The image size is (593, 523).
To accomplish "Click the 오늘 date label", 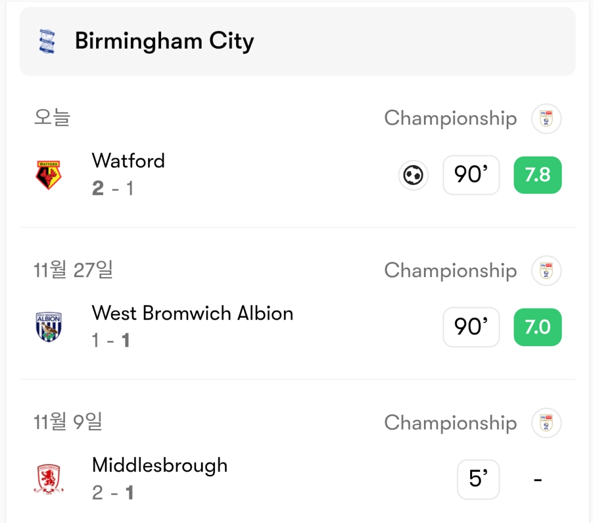I will 52,118.
